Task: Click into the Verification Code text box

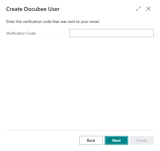Action: 111,33
